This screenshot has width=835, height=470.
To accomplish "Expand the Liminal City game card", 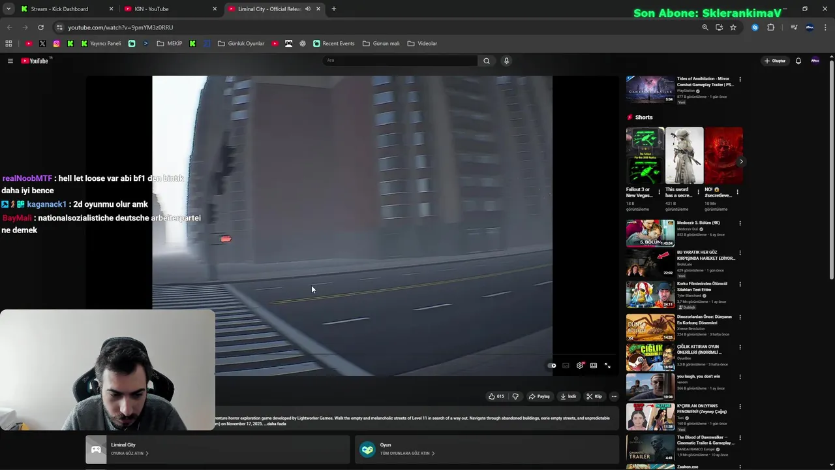I will point(218,449).
